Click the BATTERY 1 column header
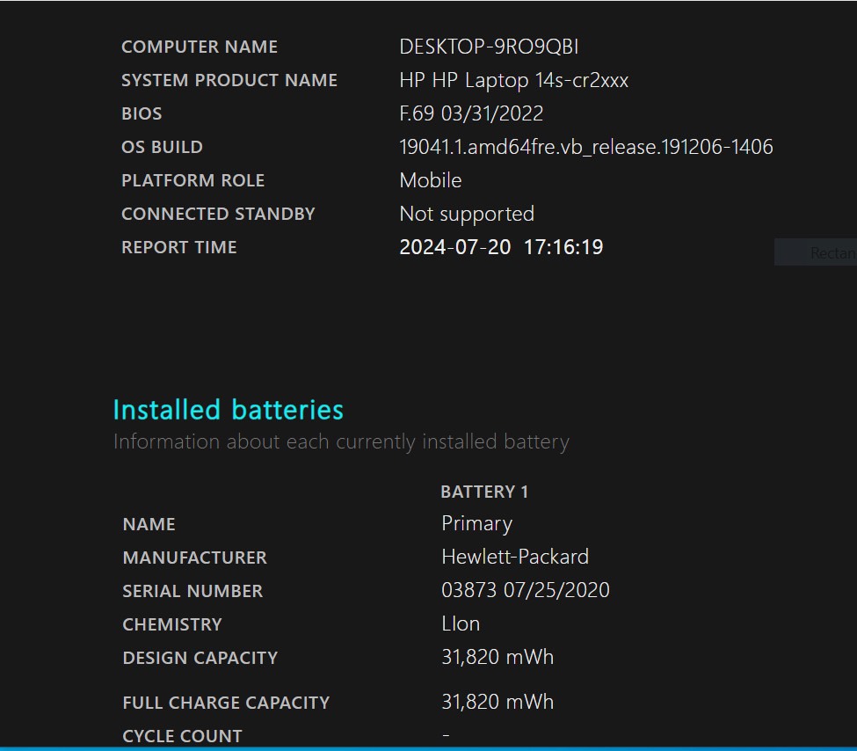857x751 pixels. pos(484,492)
